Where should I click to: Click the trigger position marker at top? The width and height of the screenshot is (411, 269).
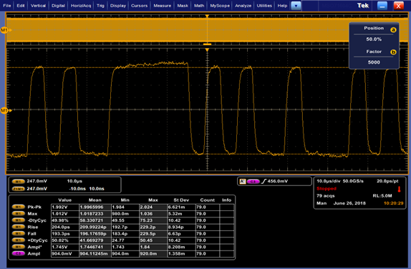207,16
